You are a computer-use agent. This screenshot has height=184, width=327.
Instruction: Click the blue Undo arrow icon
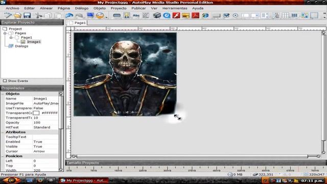tap(69, 15)
